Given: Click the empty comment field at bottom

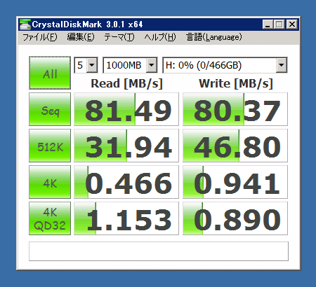Looking at the screenshot, I should 159,251.
